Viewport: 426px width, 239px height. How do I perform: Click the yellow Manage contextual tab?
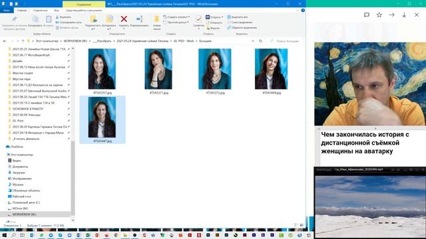click(x=84, y=4)
